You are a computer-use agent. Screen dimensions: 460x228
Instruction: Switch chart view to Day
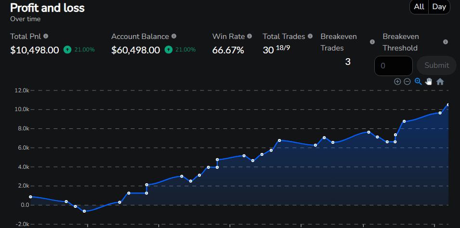pyautogui.click(x=439, y=7)
